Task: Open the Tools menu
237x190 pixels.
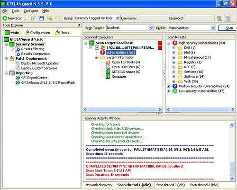Action: (16, 11)
